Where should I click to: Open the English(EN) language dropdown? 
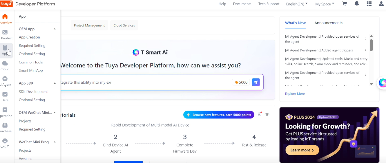tap(297, 4)
